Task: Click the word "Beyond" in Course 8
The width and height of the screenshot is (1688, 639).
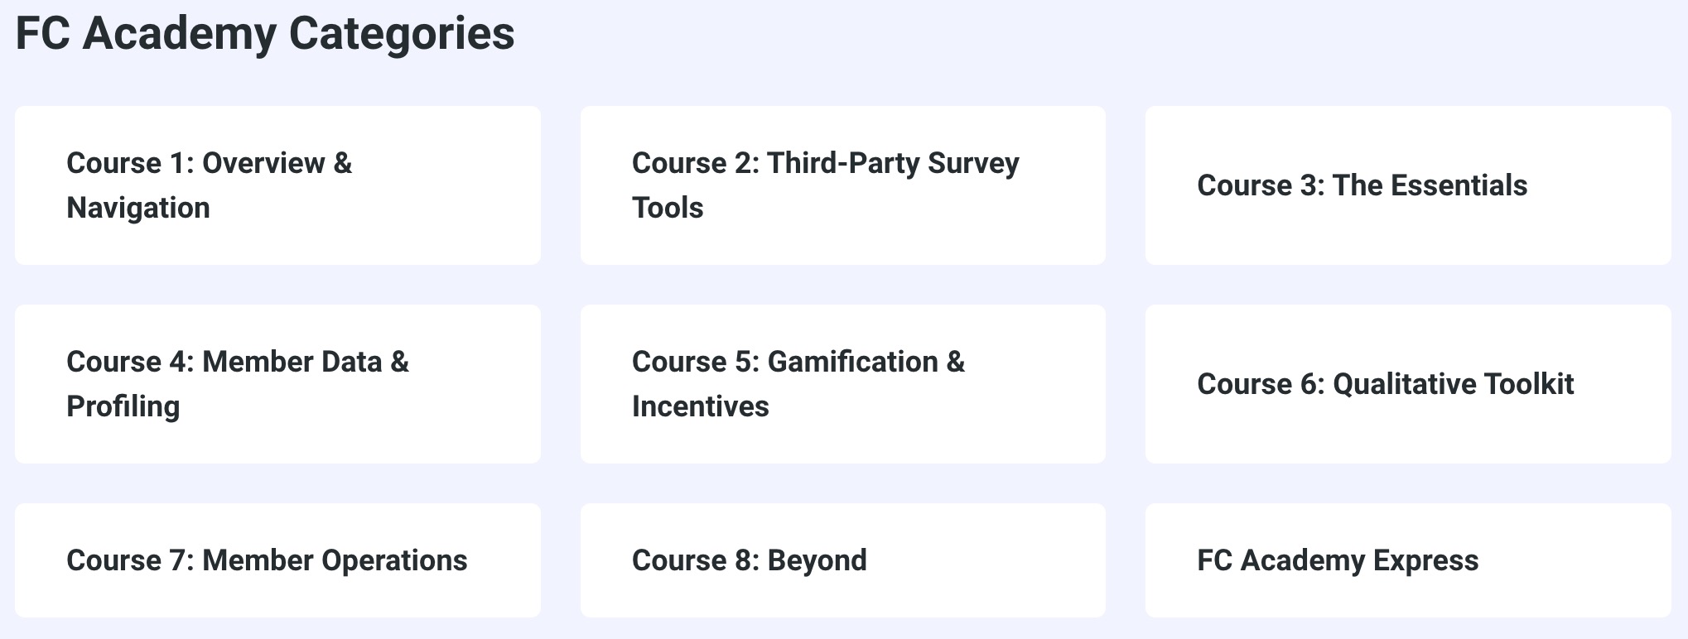Action: [817, 560]
